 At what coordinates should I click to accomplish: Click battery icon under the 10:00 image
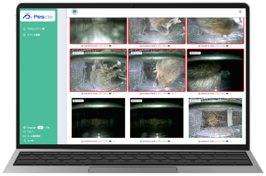[x=110, y=93]
